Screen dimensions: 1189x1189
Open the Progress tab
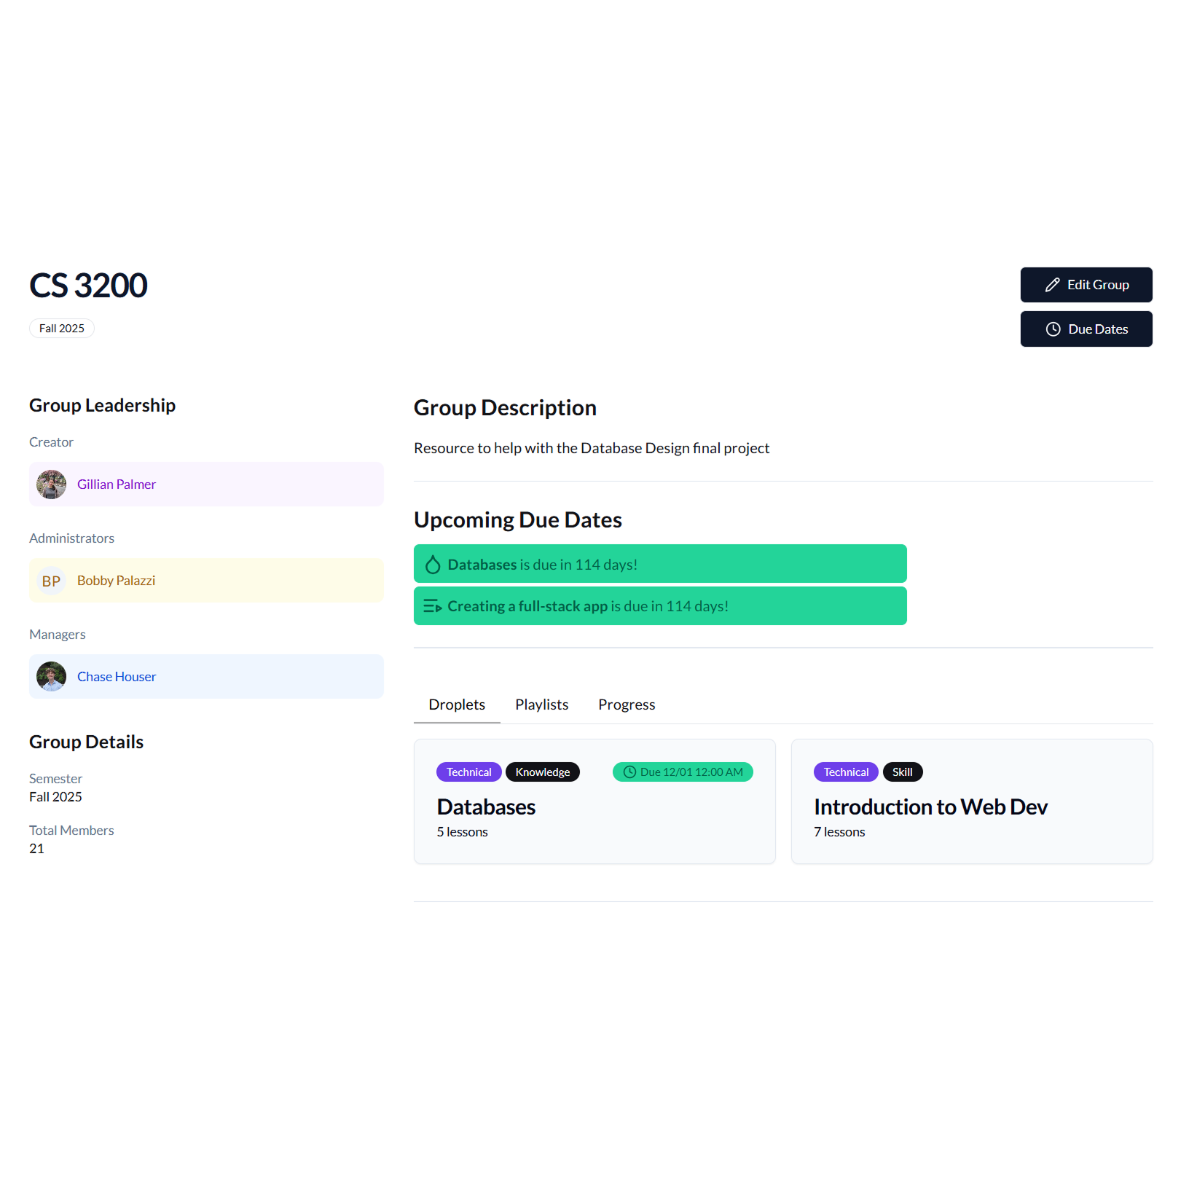click(x=627, y=705)
